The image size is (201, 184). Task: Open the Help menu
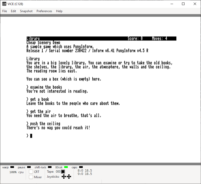59,11
